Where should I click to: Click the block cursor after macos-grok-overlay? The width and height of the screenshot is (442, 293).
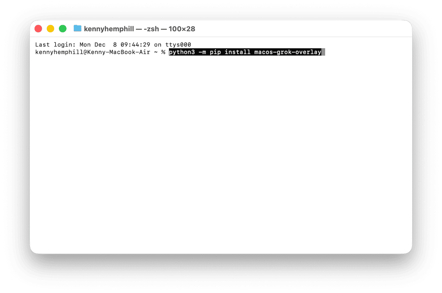click(323, 52)
